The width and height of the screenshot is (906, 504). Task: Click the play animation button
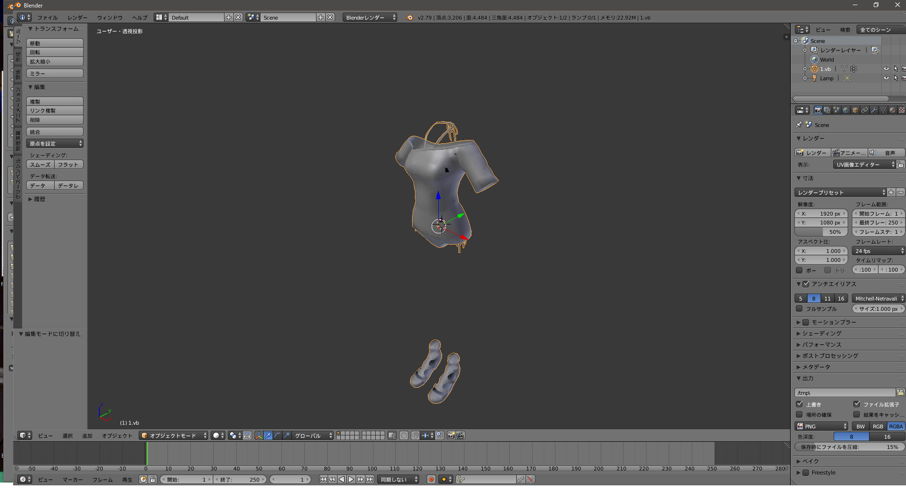351,479
